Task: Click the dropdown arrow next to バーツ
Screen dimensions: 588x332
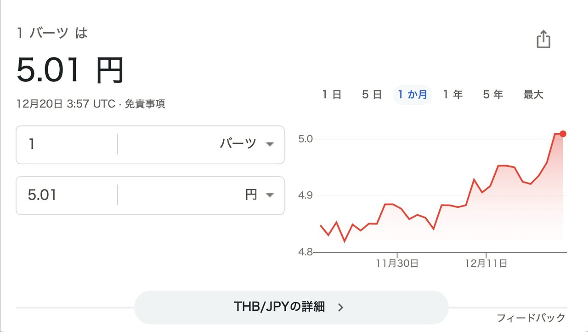Action: tap(270, 144)
